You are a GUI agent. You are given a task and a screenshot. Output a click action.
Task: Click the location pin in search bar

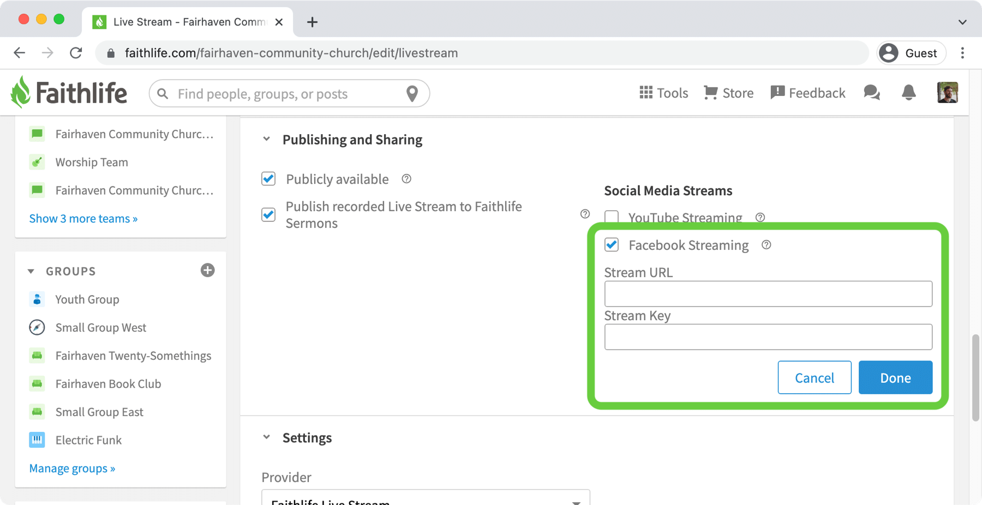coord(412,94)
